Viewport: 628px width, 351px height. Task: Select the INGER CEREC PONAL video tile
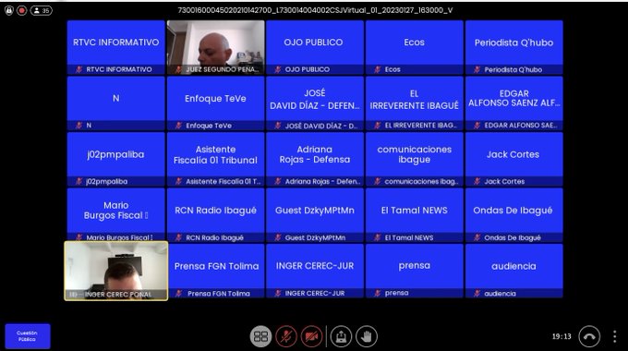(x=115, y=271)
